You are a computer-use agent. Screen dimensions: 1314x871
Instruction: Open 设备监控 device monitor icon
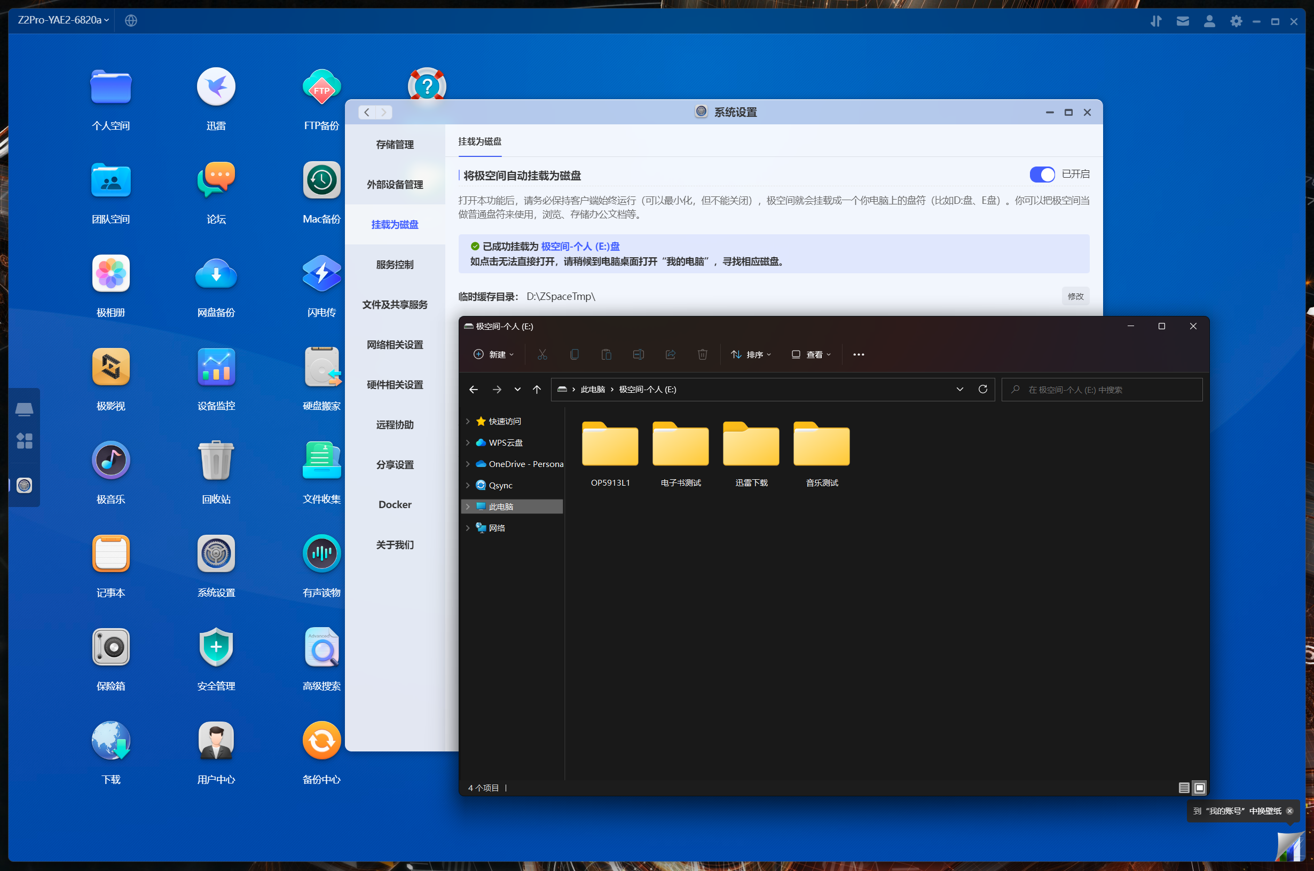[216, 367]
